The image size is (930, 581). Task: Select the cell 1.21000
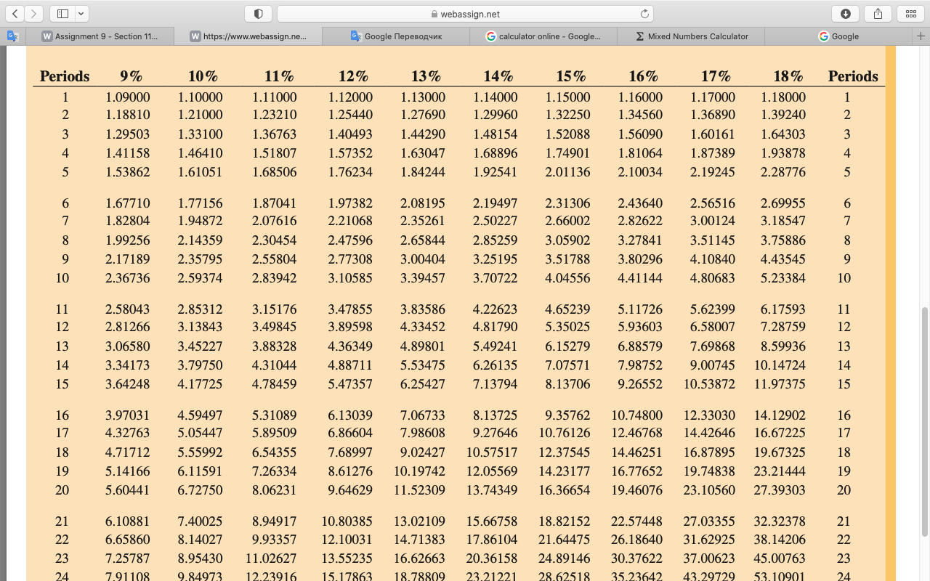201,115
